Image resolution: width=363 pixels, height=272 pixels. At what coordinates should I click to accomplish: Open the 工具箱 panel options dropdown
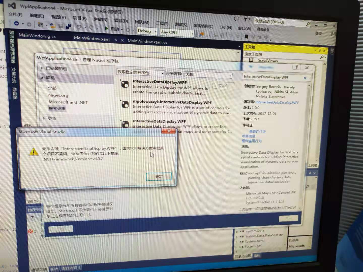pyautogui.click(x=315, y=50)
